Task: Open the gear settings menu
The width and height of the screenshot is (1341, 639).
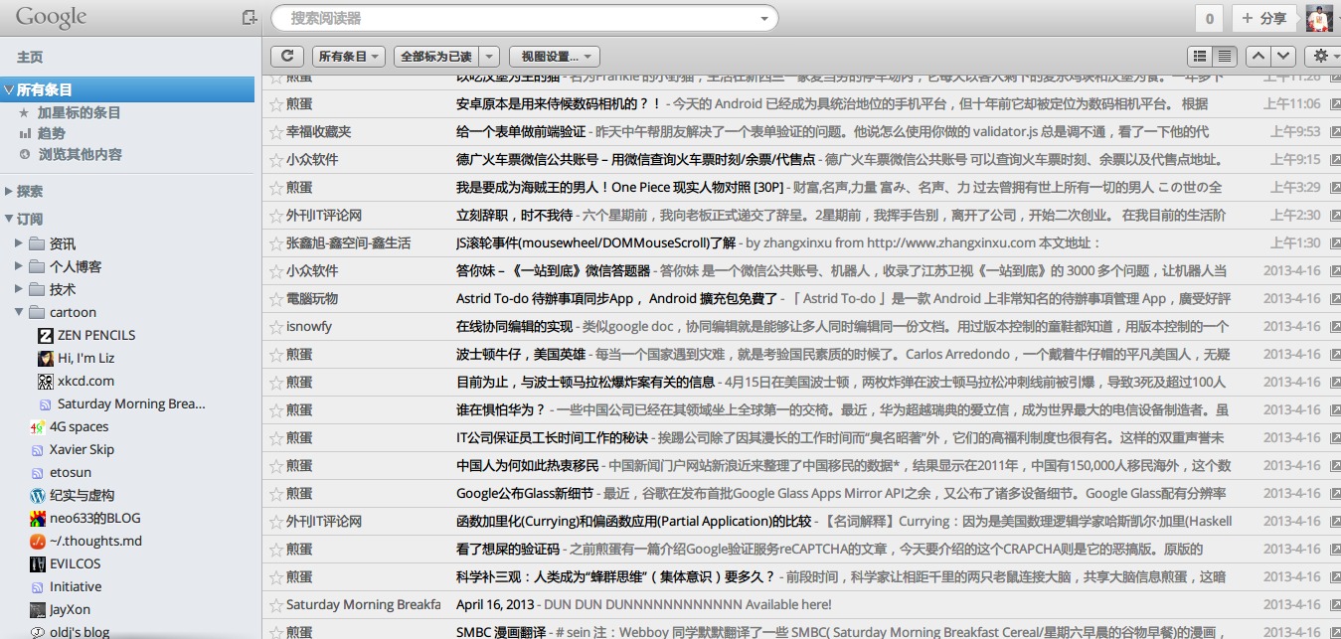Action: [x=1323, y=57]
